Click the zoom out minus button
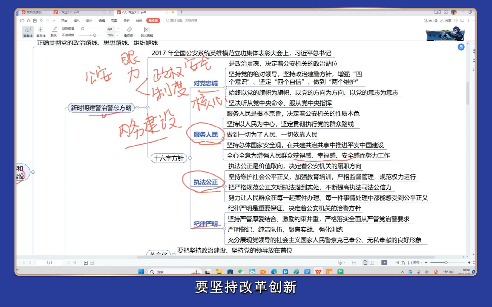This screenshot has height=307, width=492. tap(426, 263)
